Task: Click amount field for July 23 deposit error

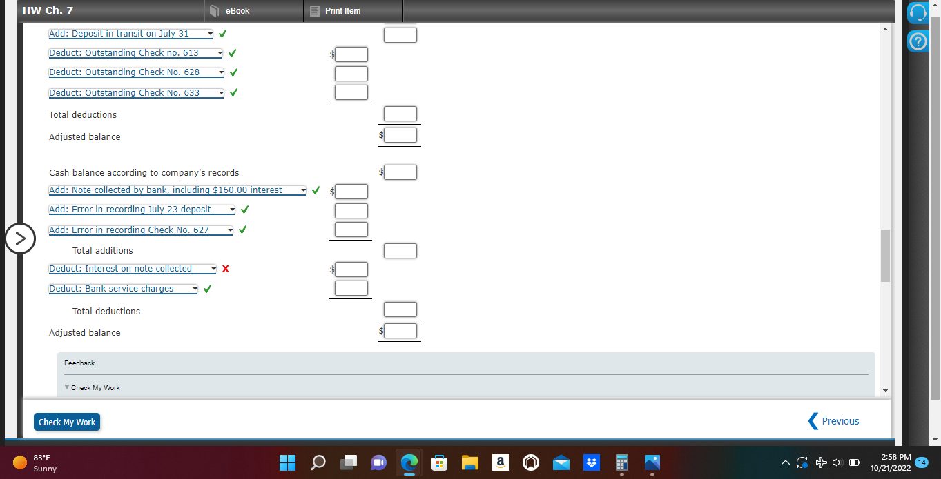Action: tap(351, 211)
